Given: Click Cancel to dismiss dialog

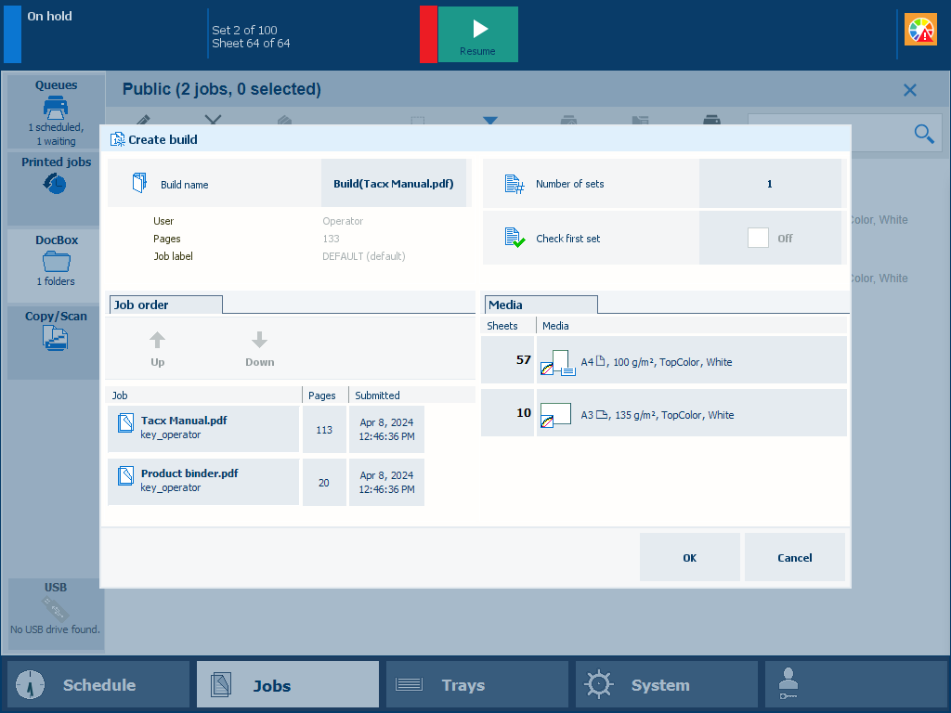Looking at the screenshot, I should click(x=794, y=558).
